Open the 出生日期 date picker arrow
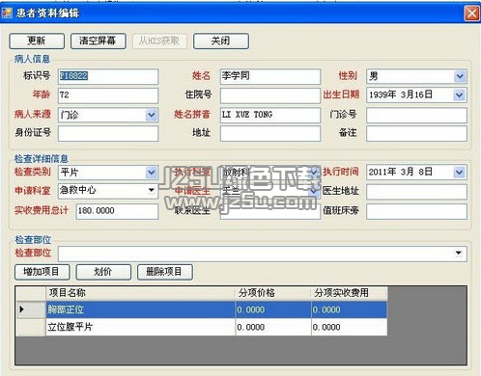This screenshot has width=481, height=376. tap(459, 95)
